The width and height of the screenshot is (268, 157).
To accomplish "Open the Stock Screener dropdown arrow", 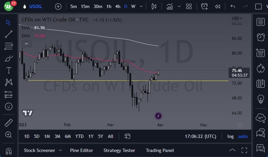I will coord(60,150).
